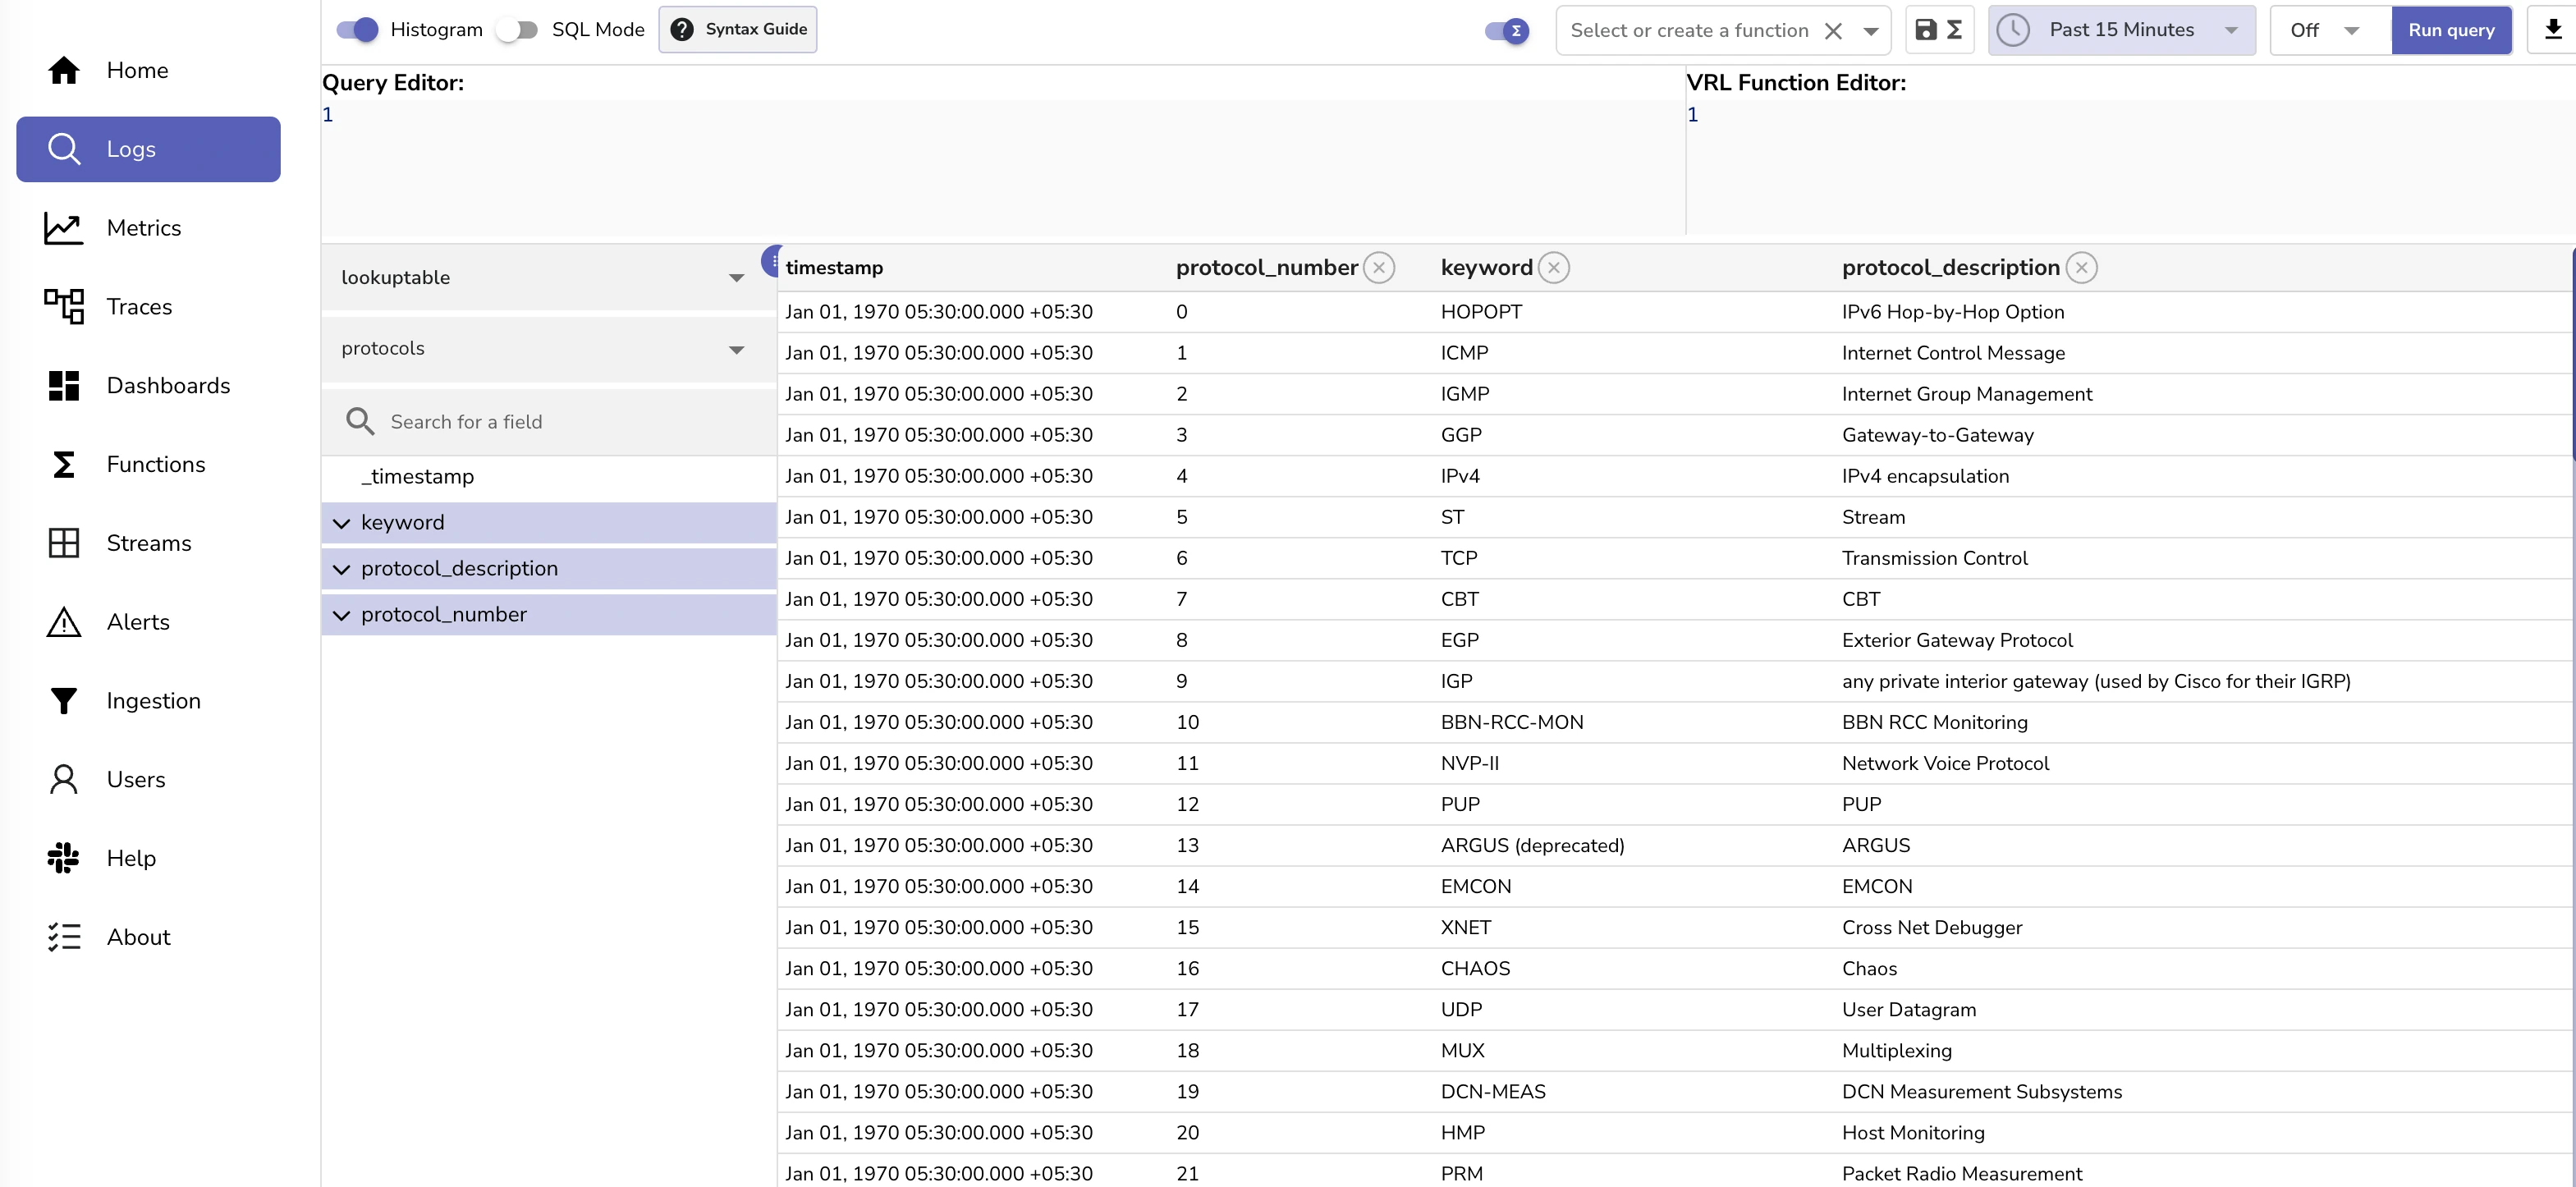Open the Past 15 Minutes time picker
This screenshot has height=1187, width=2576.
tap(2120, 30)
